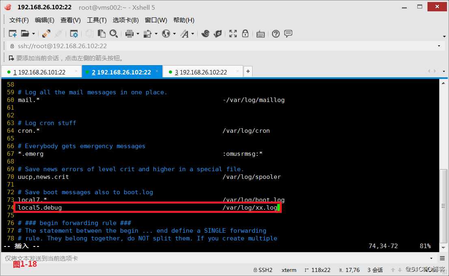Click the Lock Screen padlock icon

click(x=245, y=34)
